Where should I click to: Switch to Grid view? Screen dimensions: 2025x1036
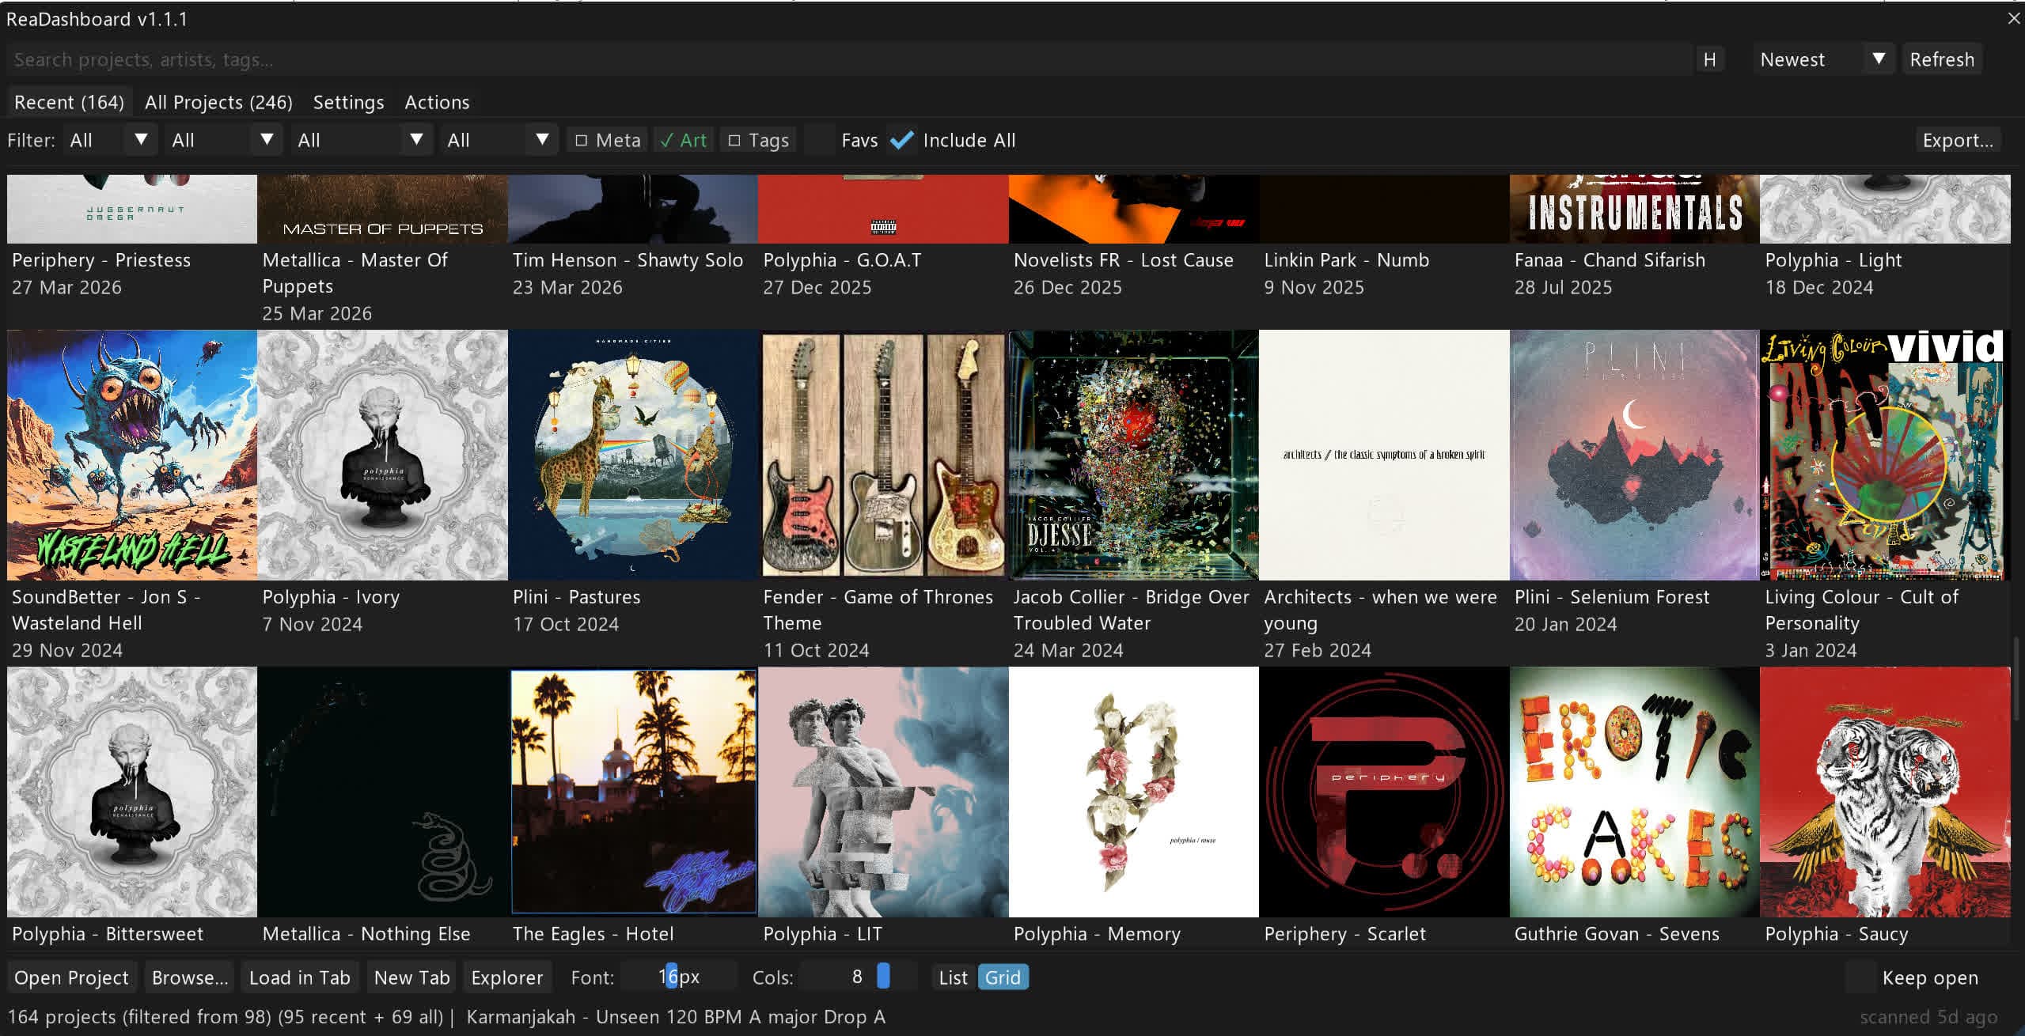click(1003, 977)
